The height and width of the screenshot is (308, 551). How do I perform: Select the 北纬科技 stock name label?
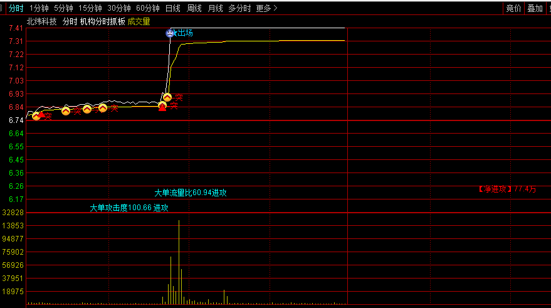pyautogui.click(x=41, y=22)
